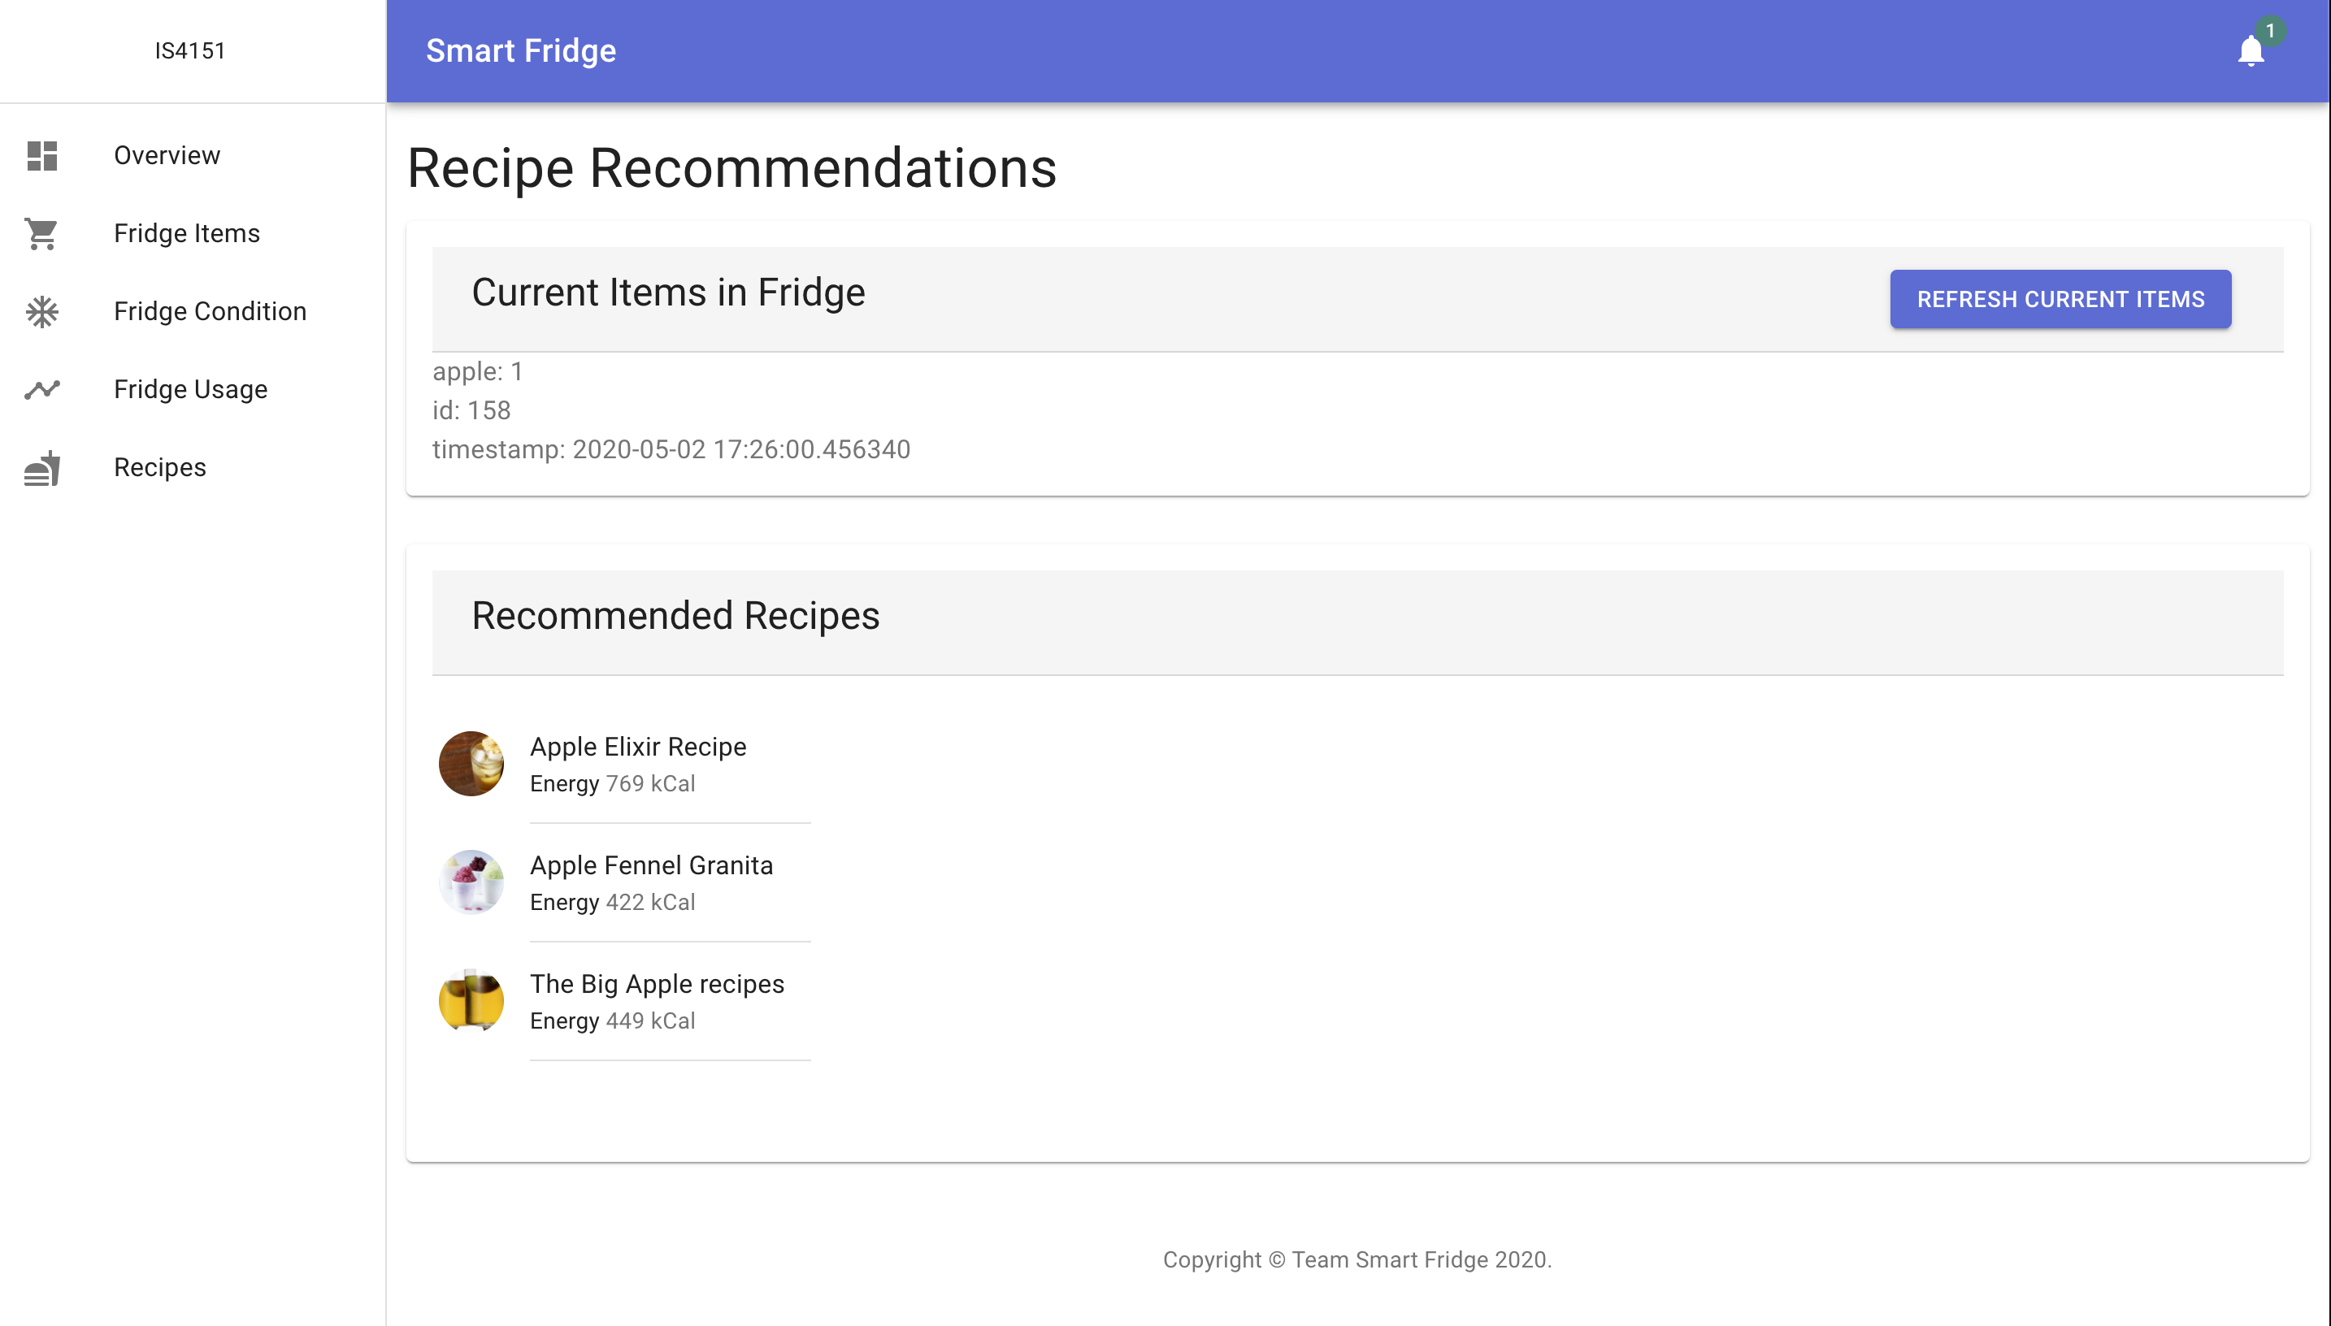Click Refresh Current Items button
Image resolution: width=2331 pixels, height=1326 pixels.
coord(2060,299)
